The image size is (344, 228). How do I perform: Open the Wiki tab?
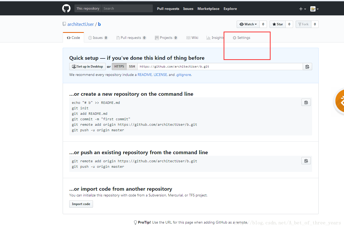pyautogui.click(x=192, y=38)
